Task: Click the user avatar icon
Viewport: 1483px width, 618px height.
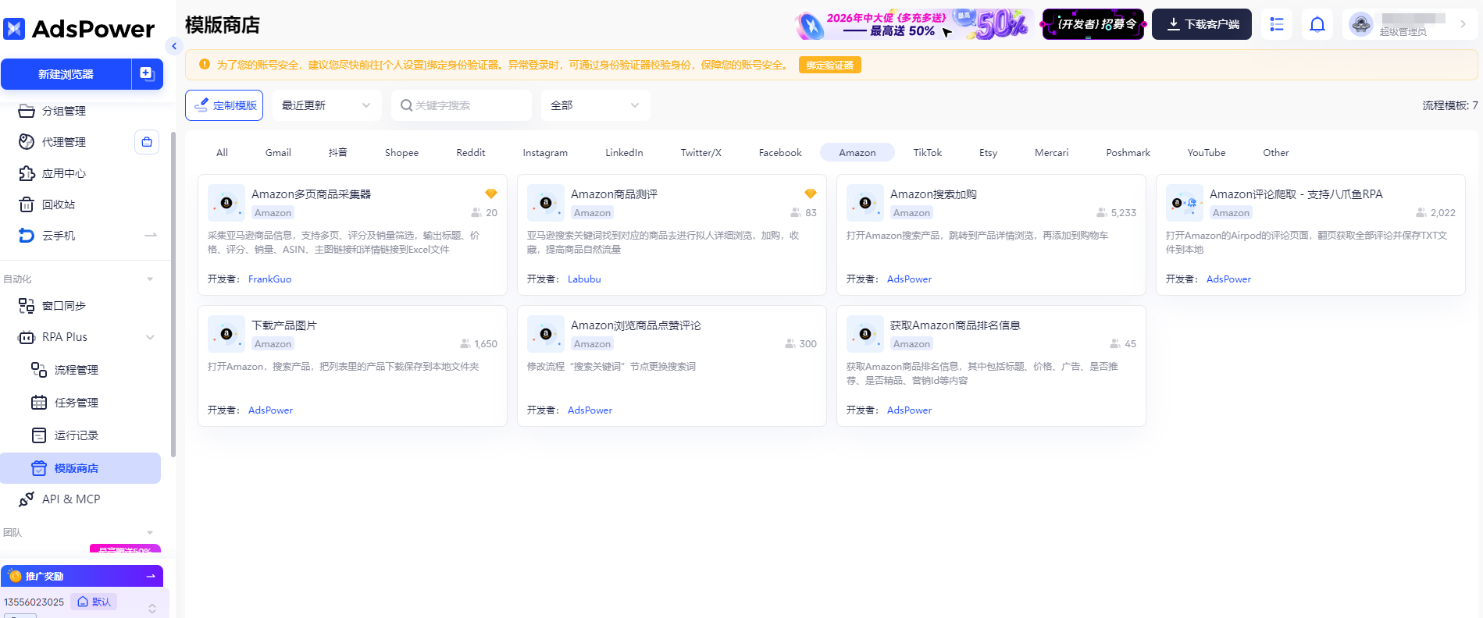Action: (1361, 24)
